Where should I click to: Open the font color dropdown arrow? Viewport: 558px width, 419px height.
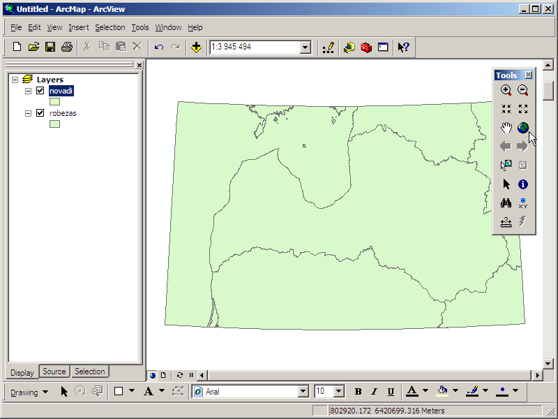point(425,390)
